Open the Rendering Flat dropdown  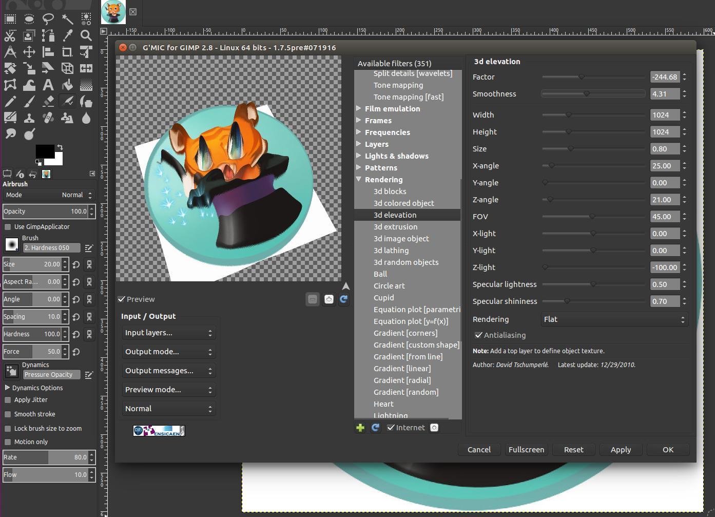coord(614,319)
